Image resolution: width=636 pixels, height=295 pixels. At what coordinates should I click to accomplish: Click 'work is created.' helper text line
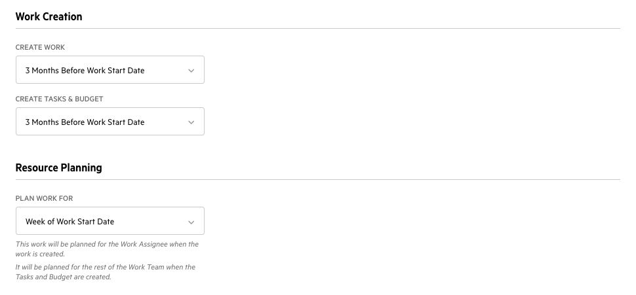pyautogui.click(x=40, y=254)
